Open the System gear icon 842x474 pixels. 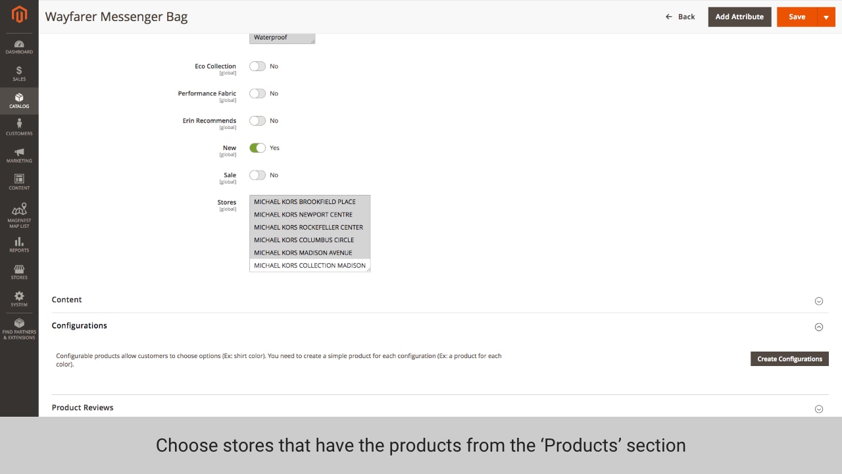(x=19, y=299)
